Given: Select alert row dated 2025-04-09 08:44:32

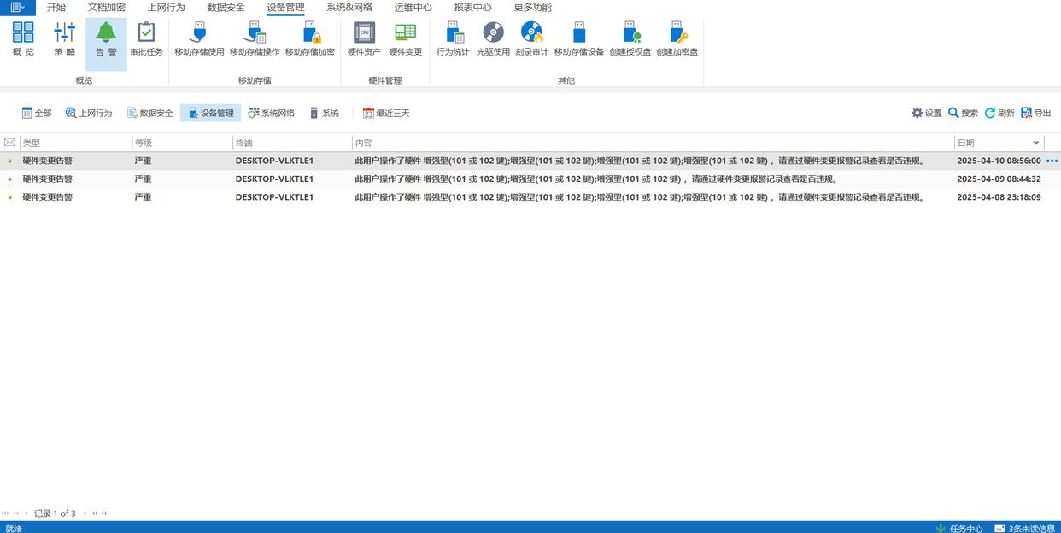Looking at the screenshot, I should [530, 179].
